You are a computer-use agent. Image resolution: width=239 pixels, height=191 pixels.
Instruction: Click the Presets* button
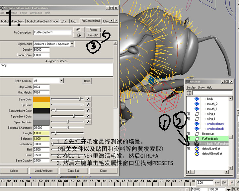pyautogui.click(x=93, y=35)
